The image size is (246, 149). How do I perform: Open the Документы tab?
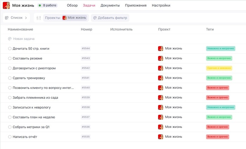[110, 6]
